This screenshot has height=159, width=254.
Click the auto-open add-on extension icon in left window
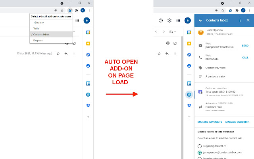tap(70, 10)
